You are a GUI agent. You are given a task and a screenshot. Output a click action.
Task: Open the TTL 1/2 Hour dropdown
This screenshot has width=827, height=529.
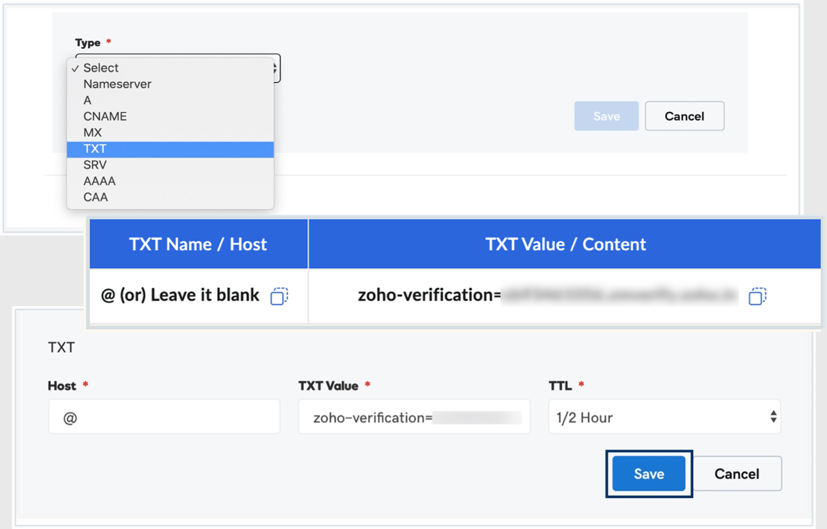coord(664,417)
